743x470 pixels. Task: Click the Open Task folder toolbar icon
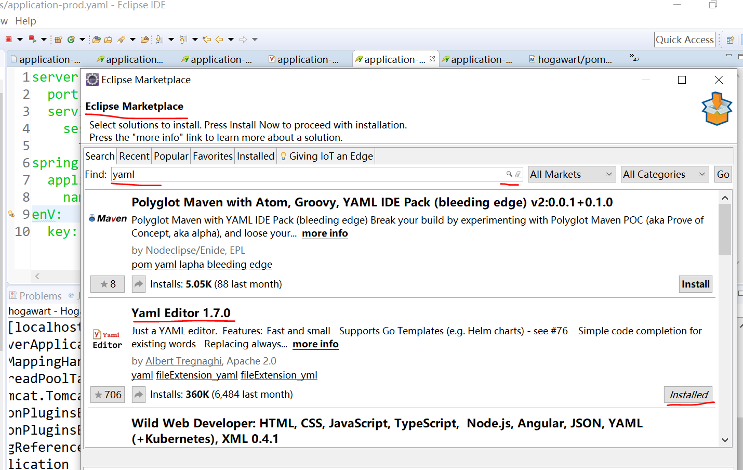point(108,40)
